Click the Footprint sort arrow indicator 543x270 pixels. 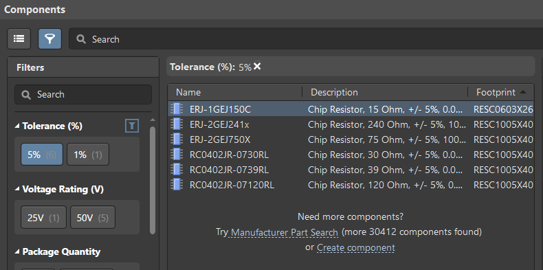tap(523, 92)
